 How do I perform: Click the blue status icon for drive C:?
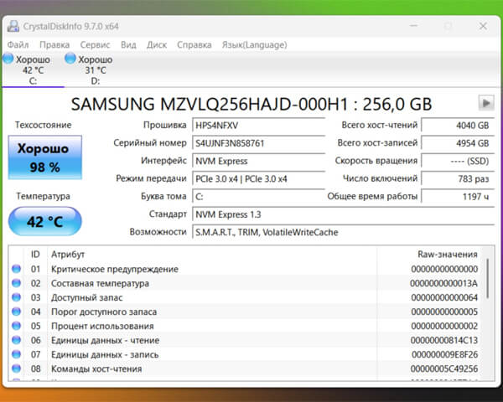(8, 59)
